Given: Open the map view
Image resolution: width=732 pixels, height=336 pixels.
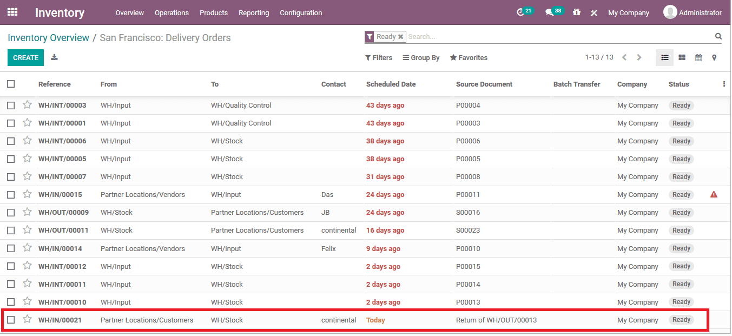Looking at the screenshot, I should pos(715,57).
